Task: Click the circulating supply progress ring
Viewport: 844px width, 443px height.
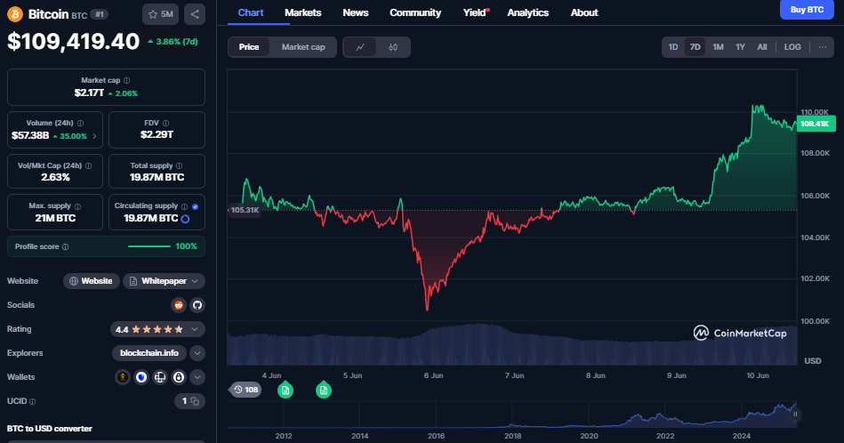Action: (x=185, y=219)
